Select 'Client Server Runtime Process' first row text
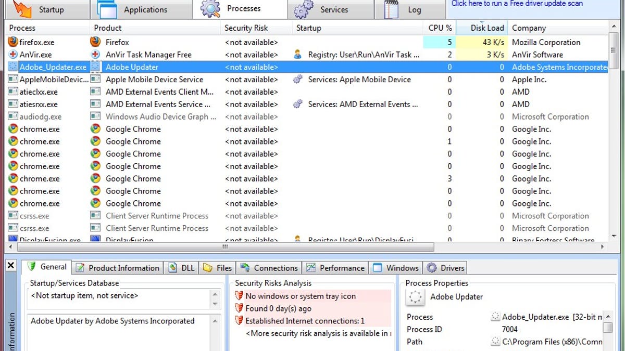625x351 pixels. click(x=157, y=216)
